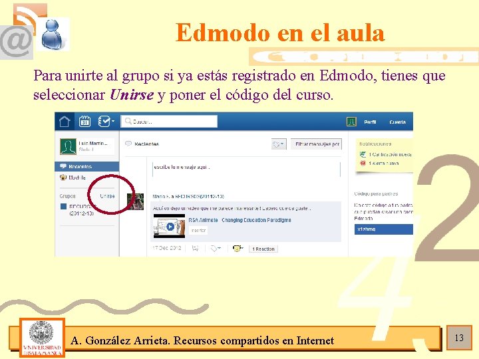Open the emoji reaction picker
The height and width of the screenshot is (359, 479).
pyautogui.click(x=238, y=249)
